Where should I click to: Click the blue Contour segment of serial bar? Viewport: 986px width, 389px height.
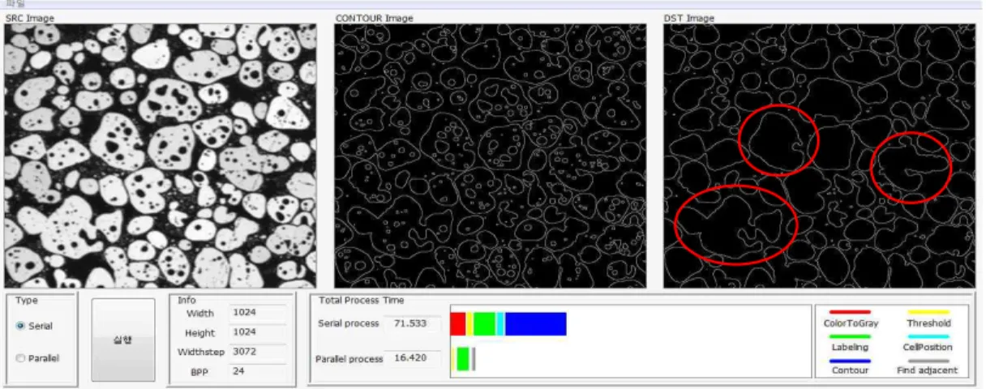tap(535, 324)
